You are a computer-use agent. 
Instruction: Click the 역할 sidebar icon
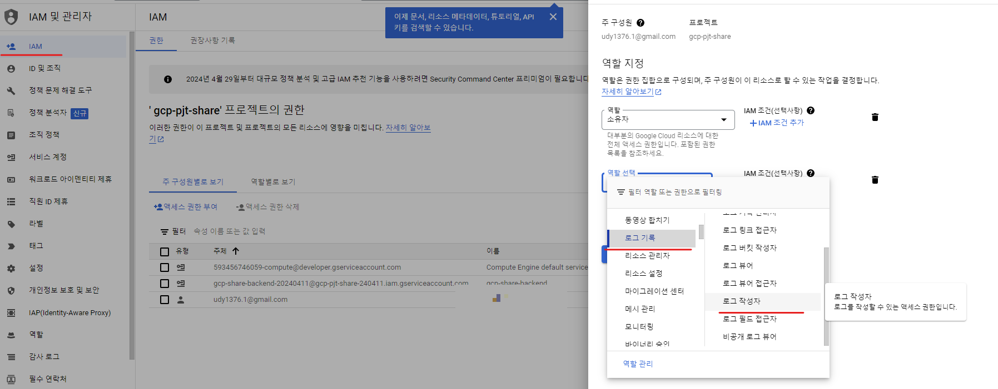pyautogui.click(x=11, y=335)
